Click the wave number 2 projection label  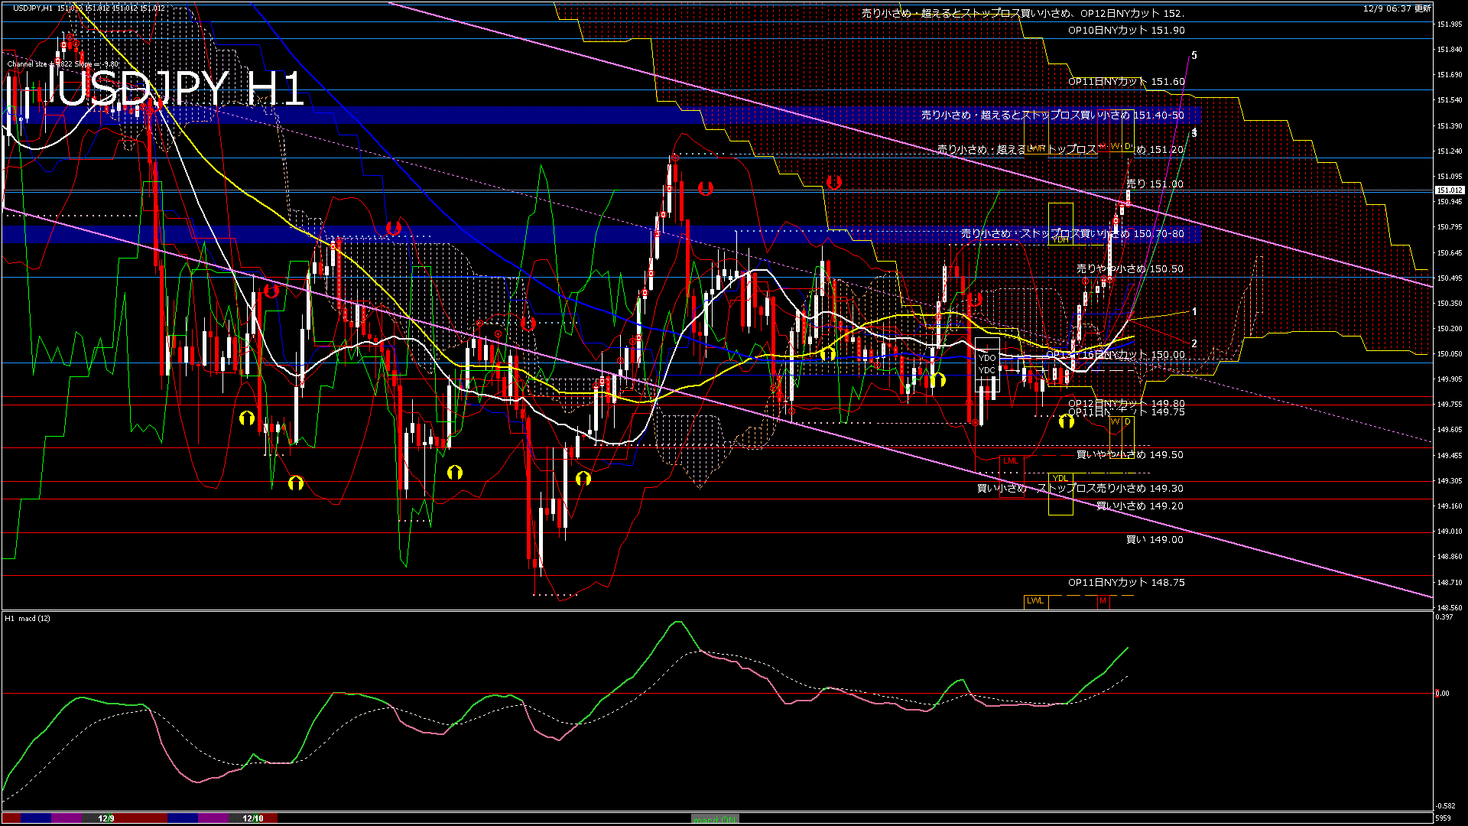click(1194, 344)
